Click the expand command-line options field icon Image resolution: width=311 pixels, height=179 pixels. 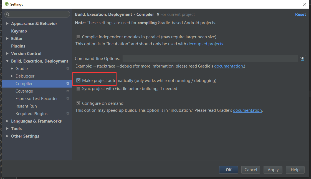302,59
